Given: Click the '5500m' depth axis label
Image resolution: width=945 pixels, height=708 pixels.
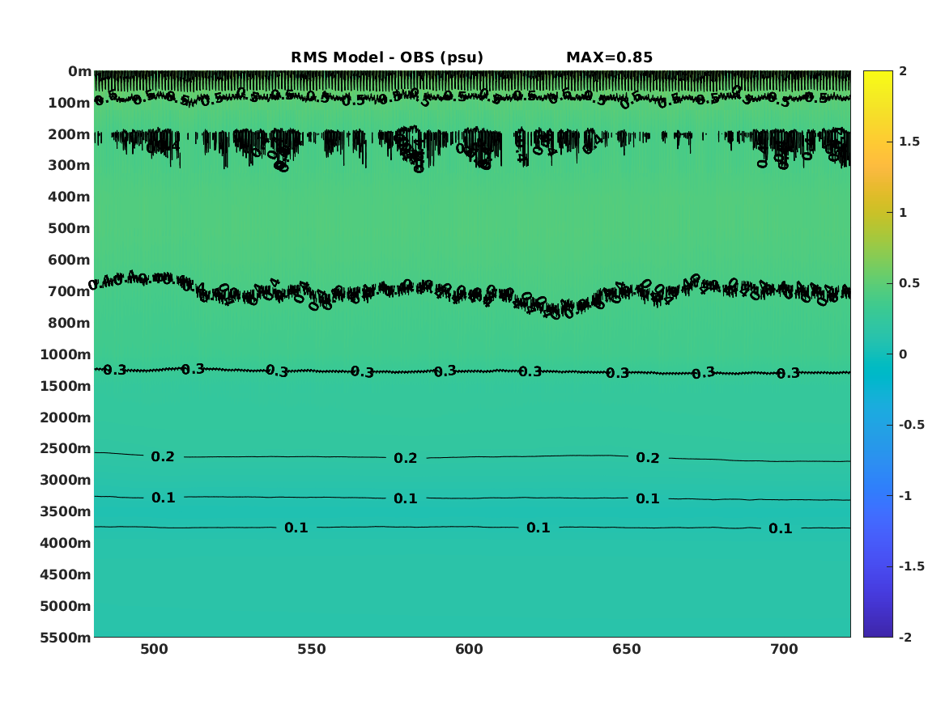Looking at the screenshot, I should (66, 637).
